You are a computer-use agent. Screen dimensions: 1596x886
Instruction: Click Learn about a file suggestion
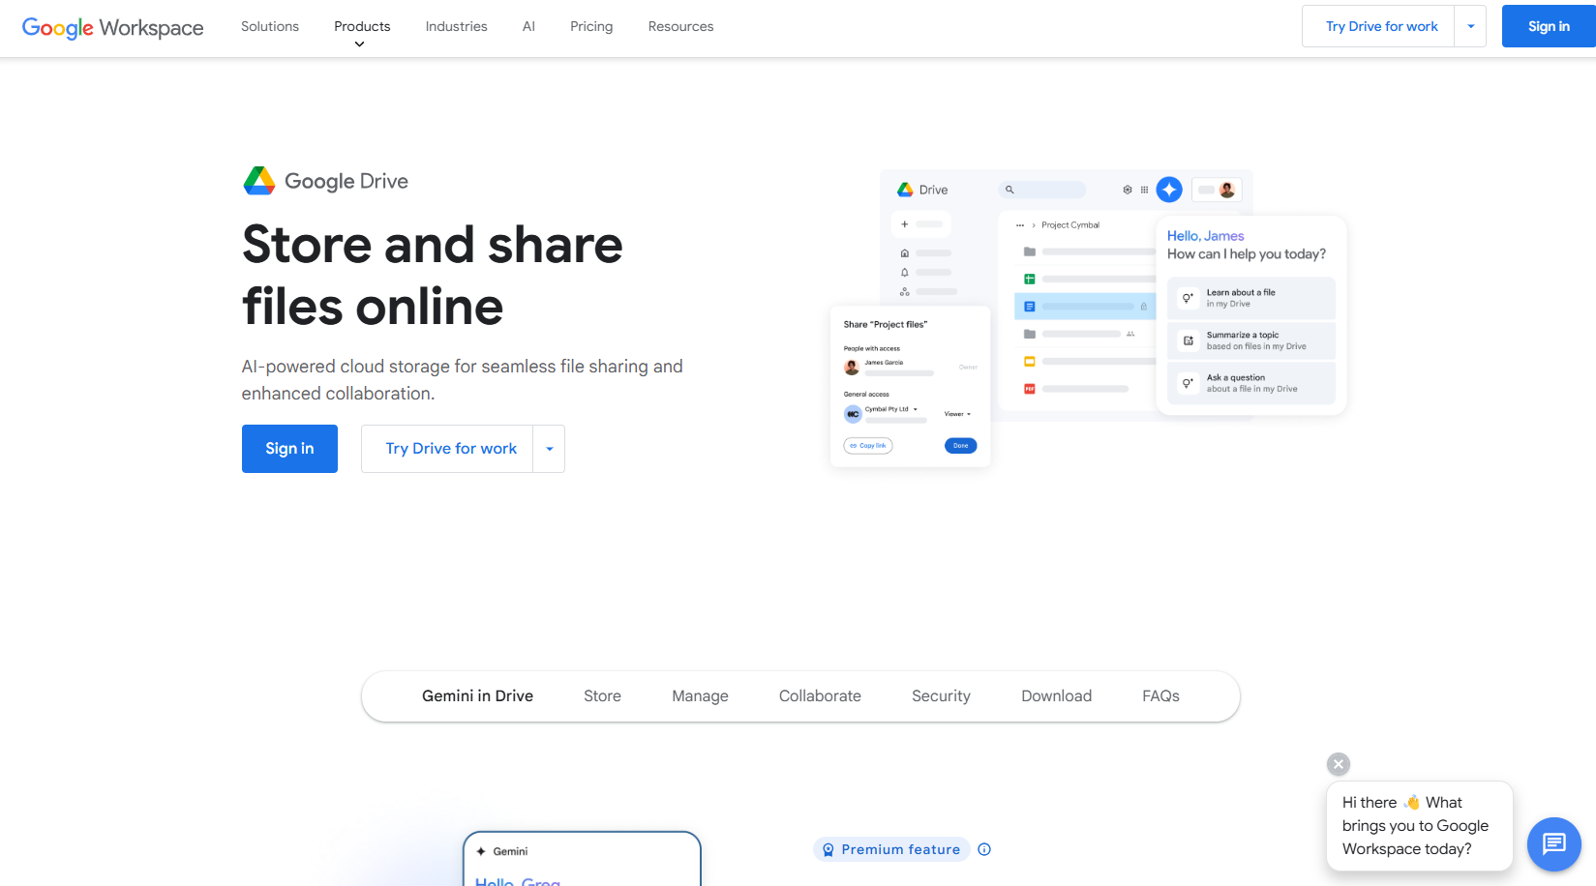pos(1251,298)
